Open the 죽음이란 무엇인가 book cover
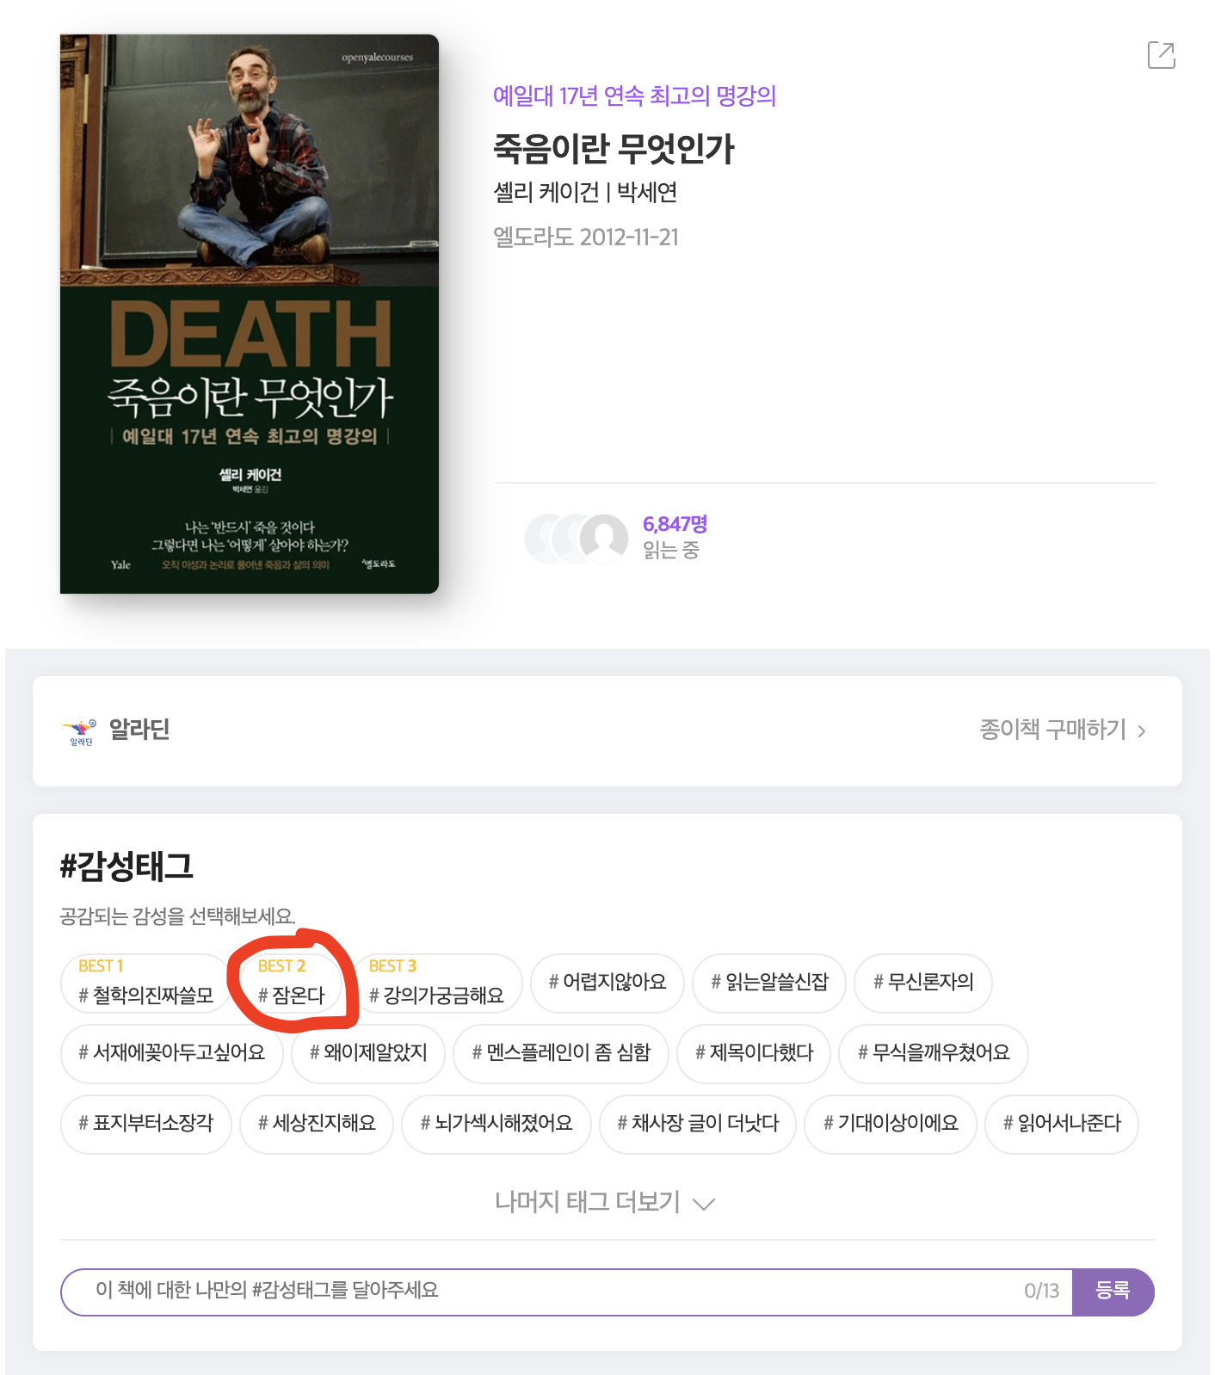The width and height of the screenshot is (1215, 1375). point(250,314)
